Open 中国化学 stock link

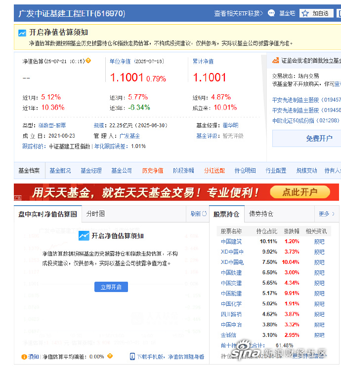pos(231,304)
